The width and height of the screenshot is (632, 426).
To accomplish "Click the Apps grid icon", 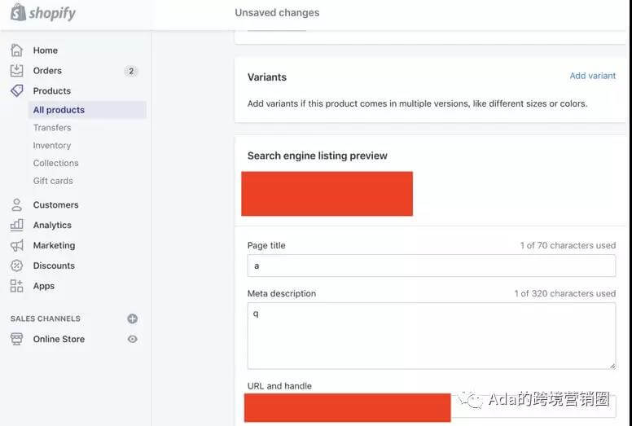I will 16,286.
